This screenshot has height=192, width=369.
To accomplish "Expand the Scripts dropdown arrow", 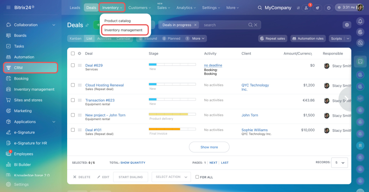I will click(348, 39).
